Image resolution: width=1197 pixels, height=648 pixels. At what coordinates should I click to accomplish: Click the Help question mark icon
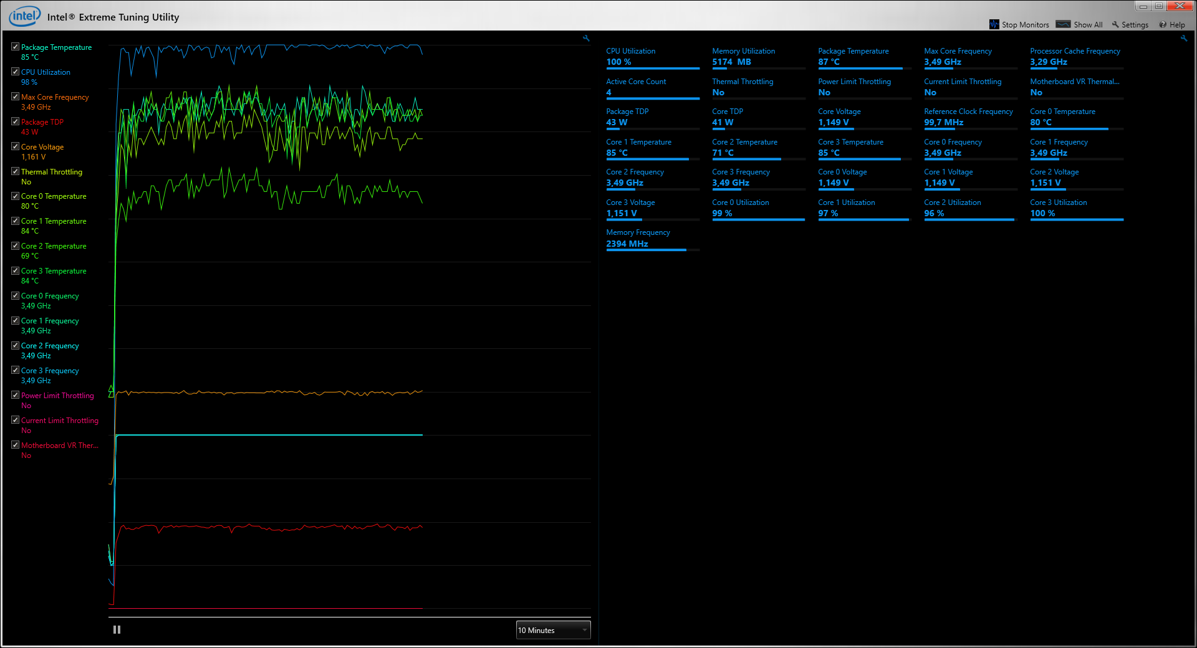[x=1163, y=25]
